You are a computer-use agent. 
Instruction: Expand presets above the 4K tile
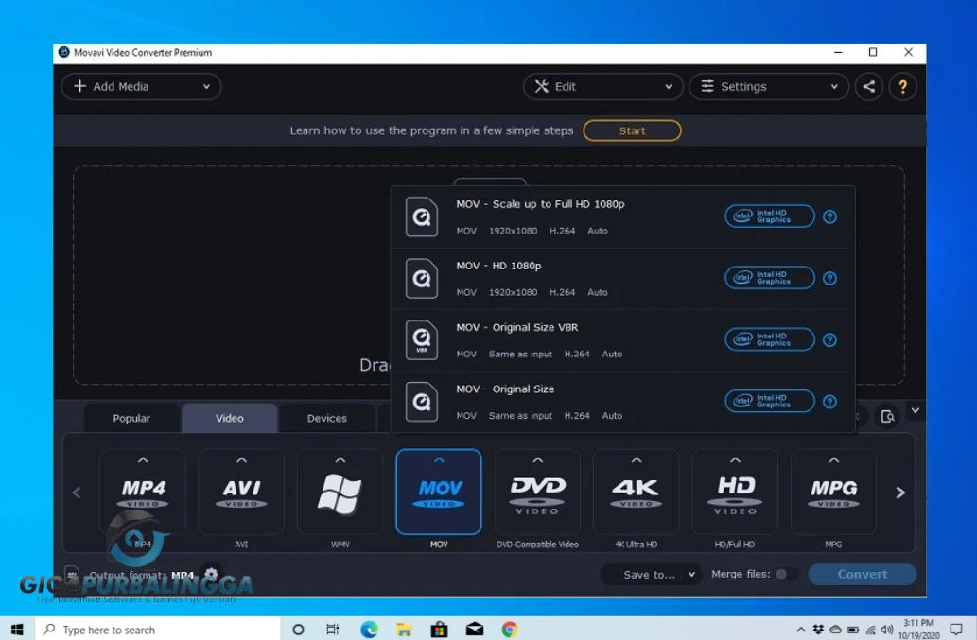[636, 460]
